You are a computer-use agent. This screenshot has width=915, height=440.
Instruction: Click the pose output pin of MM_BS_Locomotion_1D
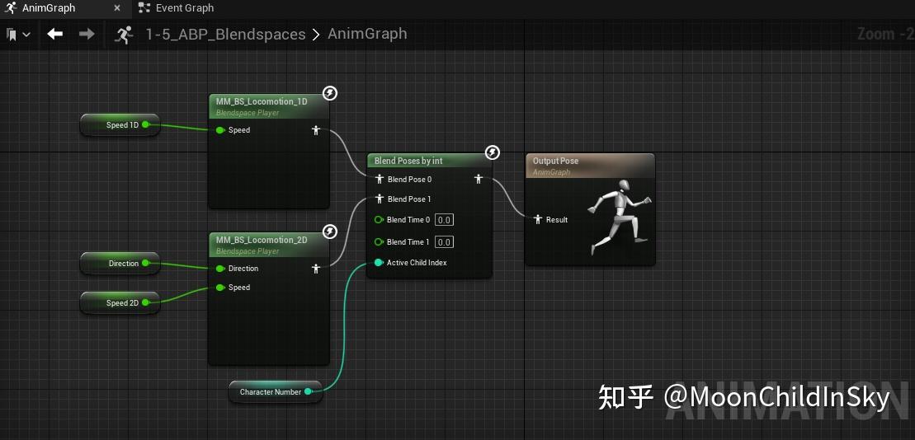(316, 130)
